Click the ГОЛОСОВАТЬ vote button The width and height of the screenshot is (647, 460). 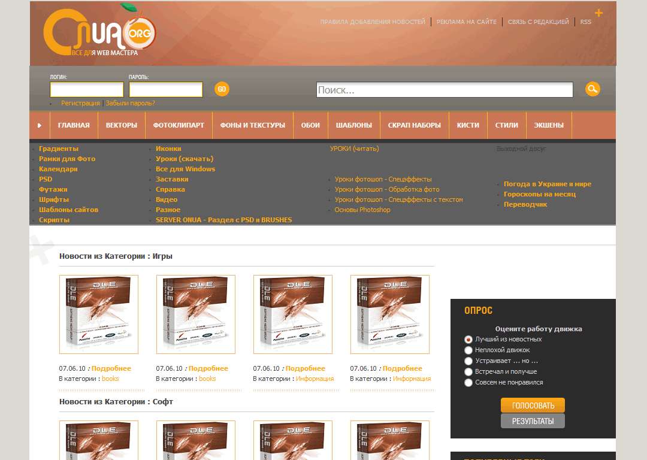click(x=533, y=405)
